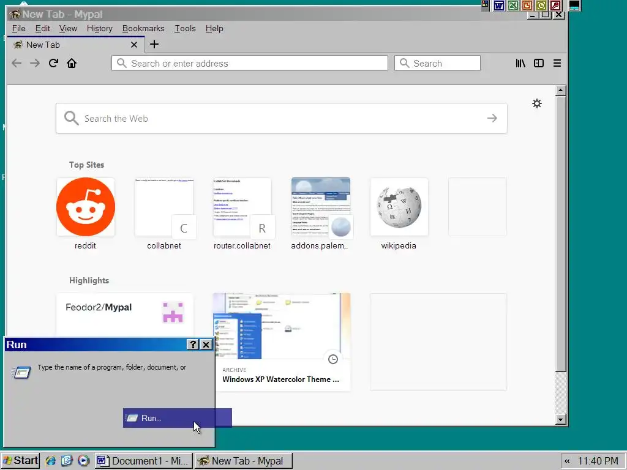Toggle the sidebars panel icon

539,63
